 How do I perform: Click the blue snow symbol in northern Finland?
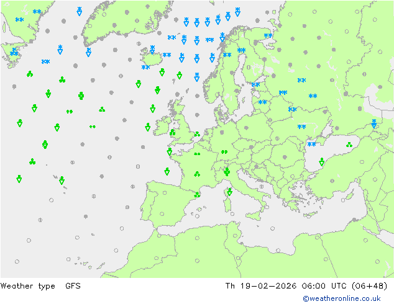tap(268, 35)
